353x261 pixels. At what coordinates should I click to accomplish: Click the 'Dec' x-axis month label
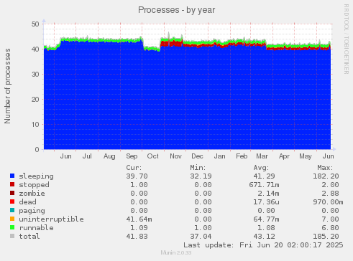pos(197,156)
